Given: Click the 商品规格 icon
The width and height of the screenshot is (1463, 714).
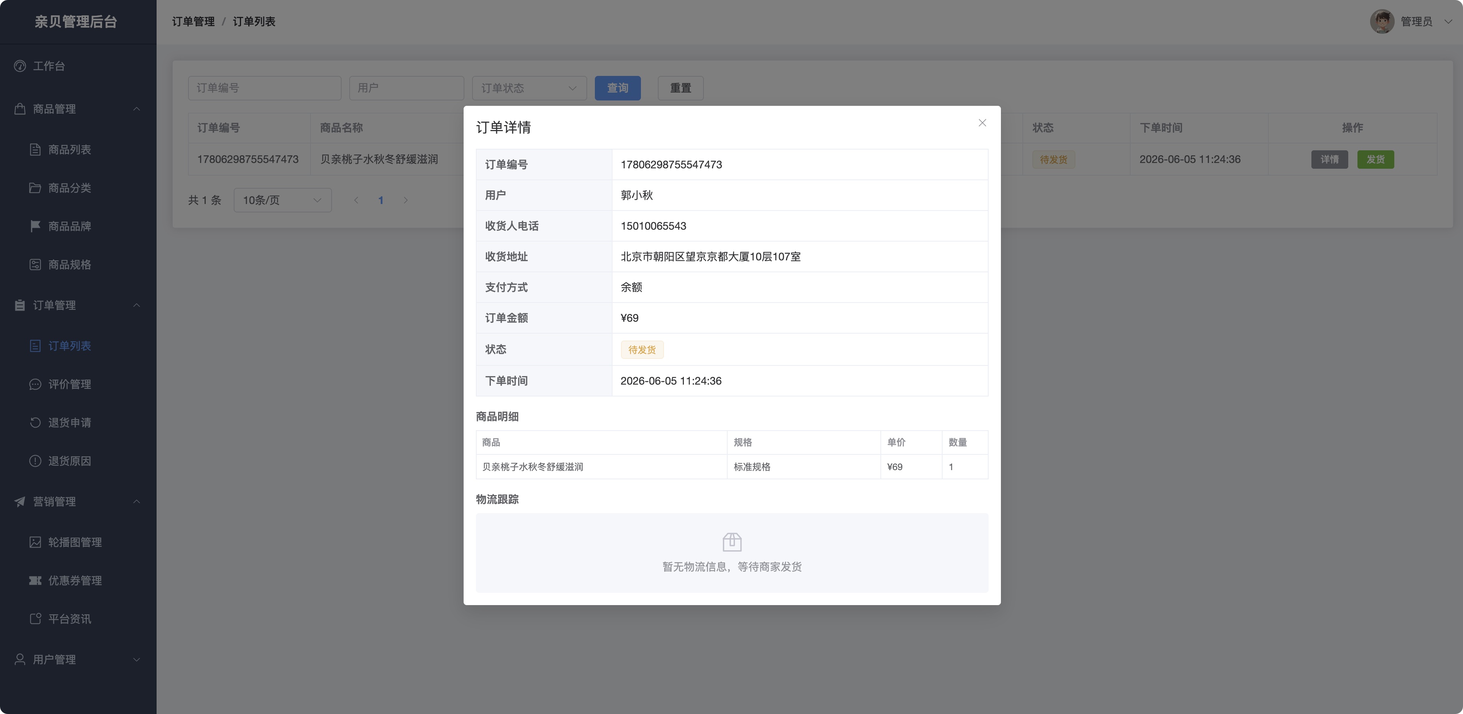Looking at the screenshot, I should click(x=35, y=265).
